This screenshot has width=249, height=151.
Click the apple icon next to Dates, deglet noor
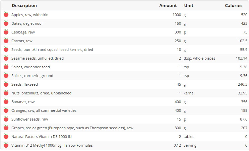pyautogui.click(x=6, y=23)
